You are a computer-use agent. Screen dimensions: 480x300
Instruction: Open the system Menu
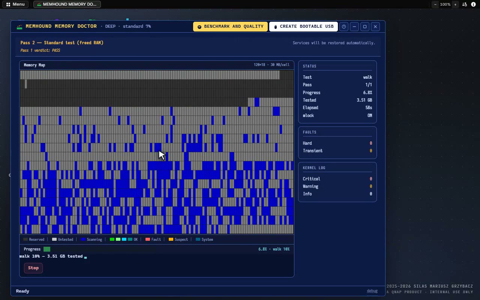pos(15,4)
